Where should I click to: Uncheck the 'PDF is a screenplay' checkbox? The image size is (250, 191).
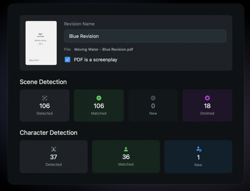click(68, 59)
